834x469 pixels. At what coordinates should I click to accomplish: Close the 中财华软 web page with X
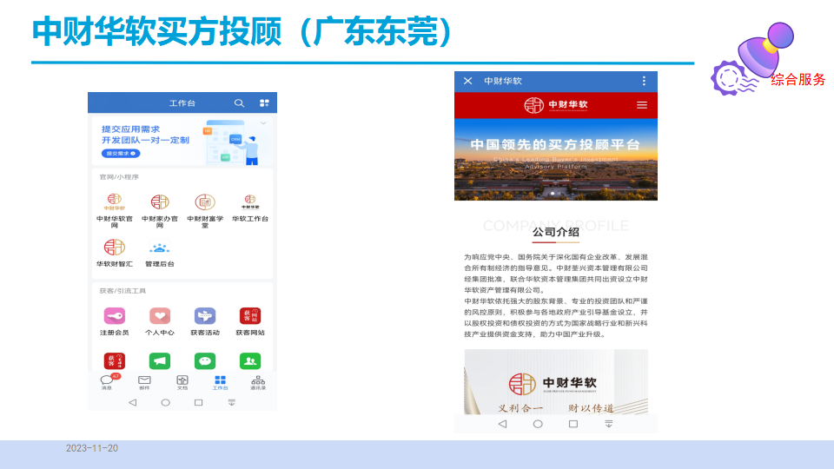pyautogui.click(x=467, y=81)
